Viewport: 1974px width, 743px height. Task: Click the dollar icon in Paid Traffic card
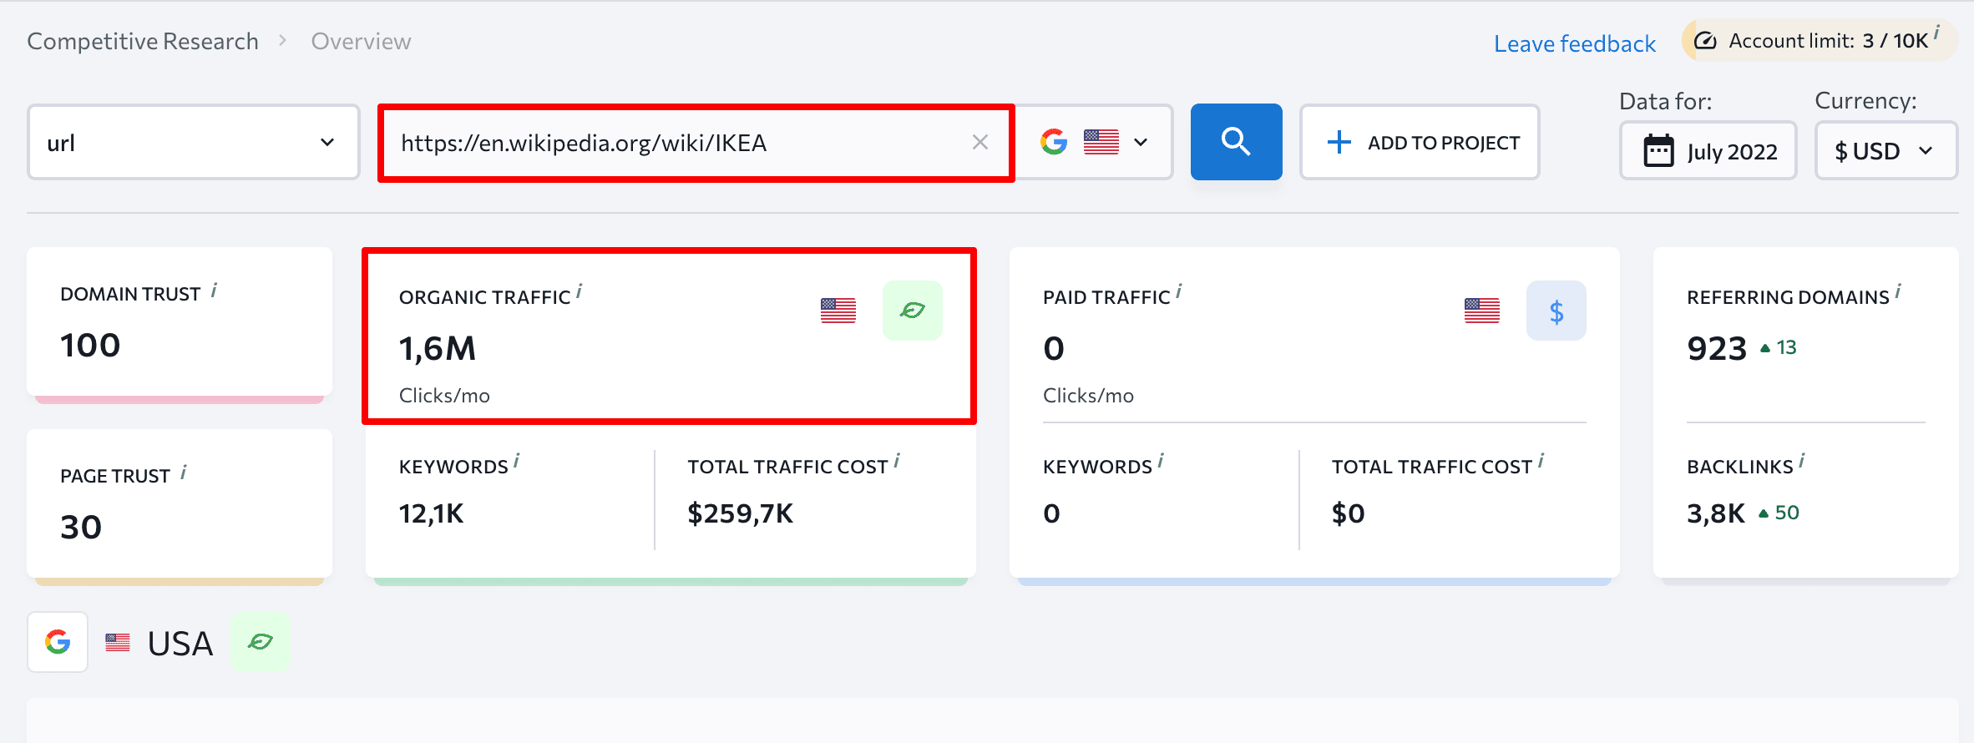(x=1556, y=311)
